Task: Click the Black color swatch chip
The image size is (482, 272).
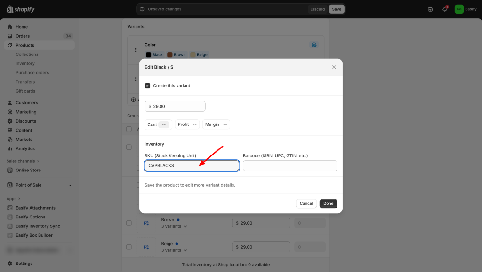Action: coord(154,55)
